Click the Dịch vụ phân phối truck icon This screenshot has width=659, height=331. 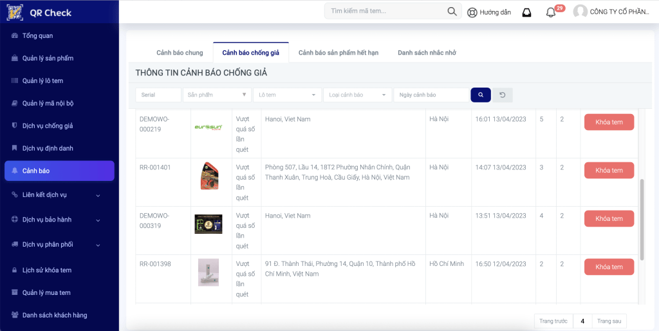tap(15, 244)
